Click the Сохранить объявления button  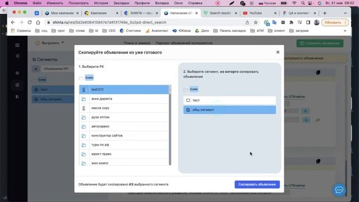tap(320, 43)
